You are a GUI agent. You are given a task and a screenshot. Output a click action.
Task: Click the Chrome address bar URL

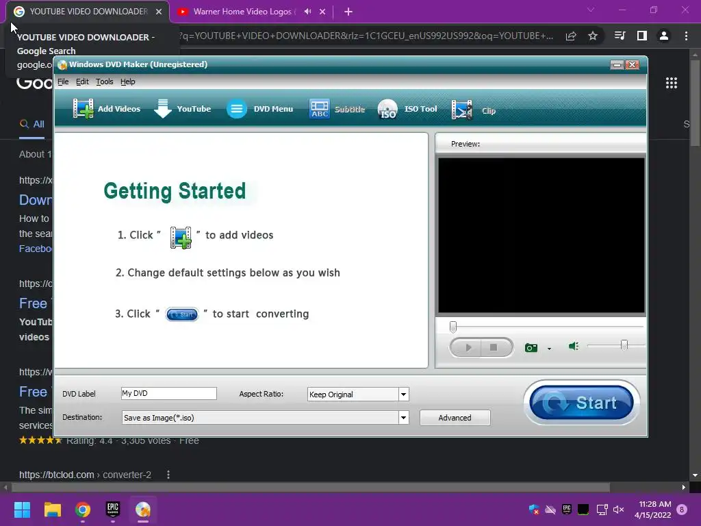coord(367,36)
